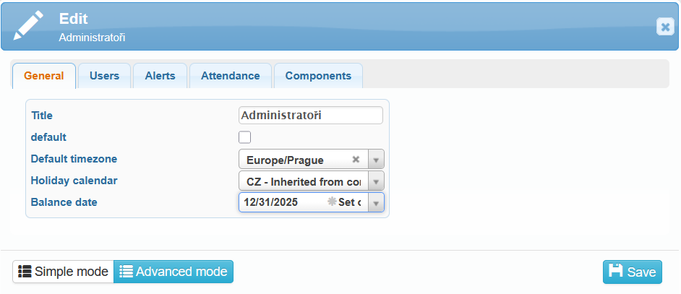This screenshot has width=681, height=294.
Task: Click into the Title input field
Action: [x=310, y=116]
